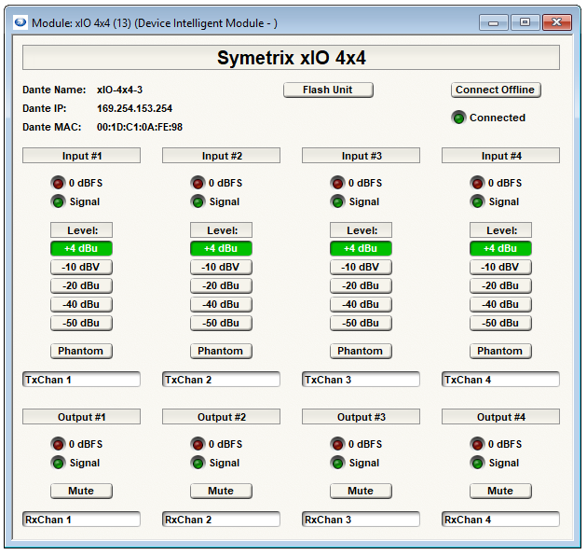Screen dimensions: 587x555
Task: Set Input #1 level to -10 dBV
Action: tap(81, 267)
